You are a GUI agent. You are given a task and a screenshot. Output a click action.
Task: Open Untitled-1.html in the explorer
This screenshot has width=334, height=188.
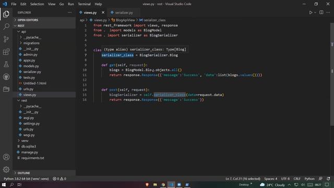[44, 83]
